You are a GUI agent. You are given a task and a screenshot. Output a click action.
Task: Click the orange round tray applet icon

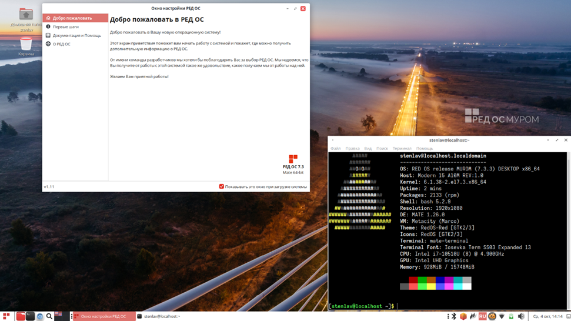(492, 316)
